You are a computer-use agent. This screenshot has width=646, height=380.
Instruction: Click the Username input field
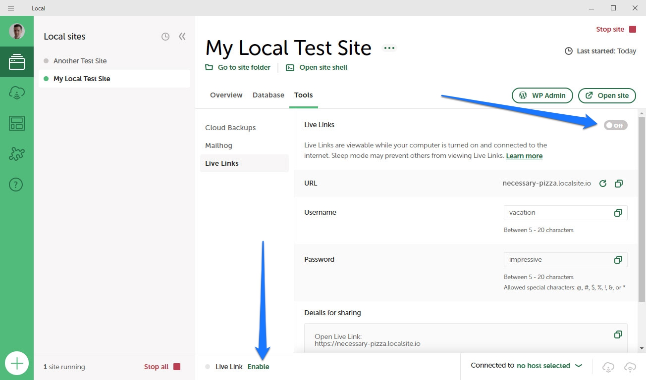[x=566, y=213]
